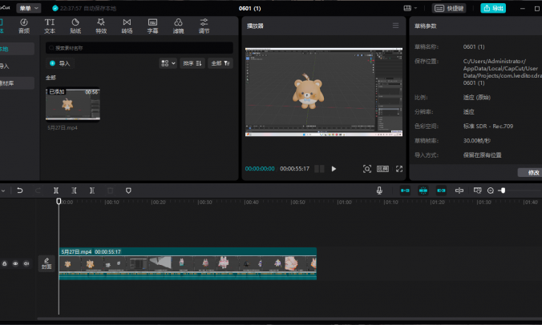Toggle the clip linkage option
This screenshot has width=542, height=325.
(x=441, y=191)
